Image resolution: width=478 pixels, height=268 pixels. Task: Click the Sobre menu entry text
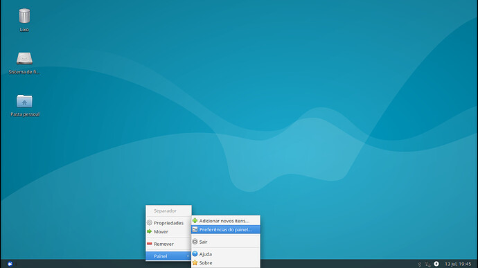tap(206, 263)
